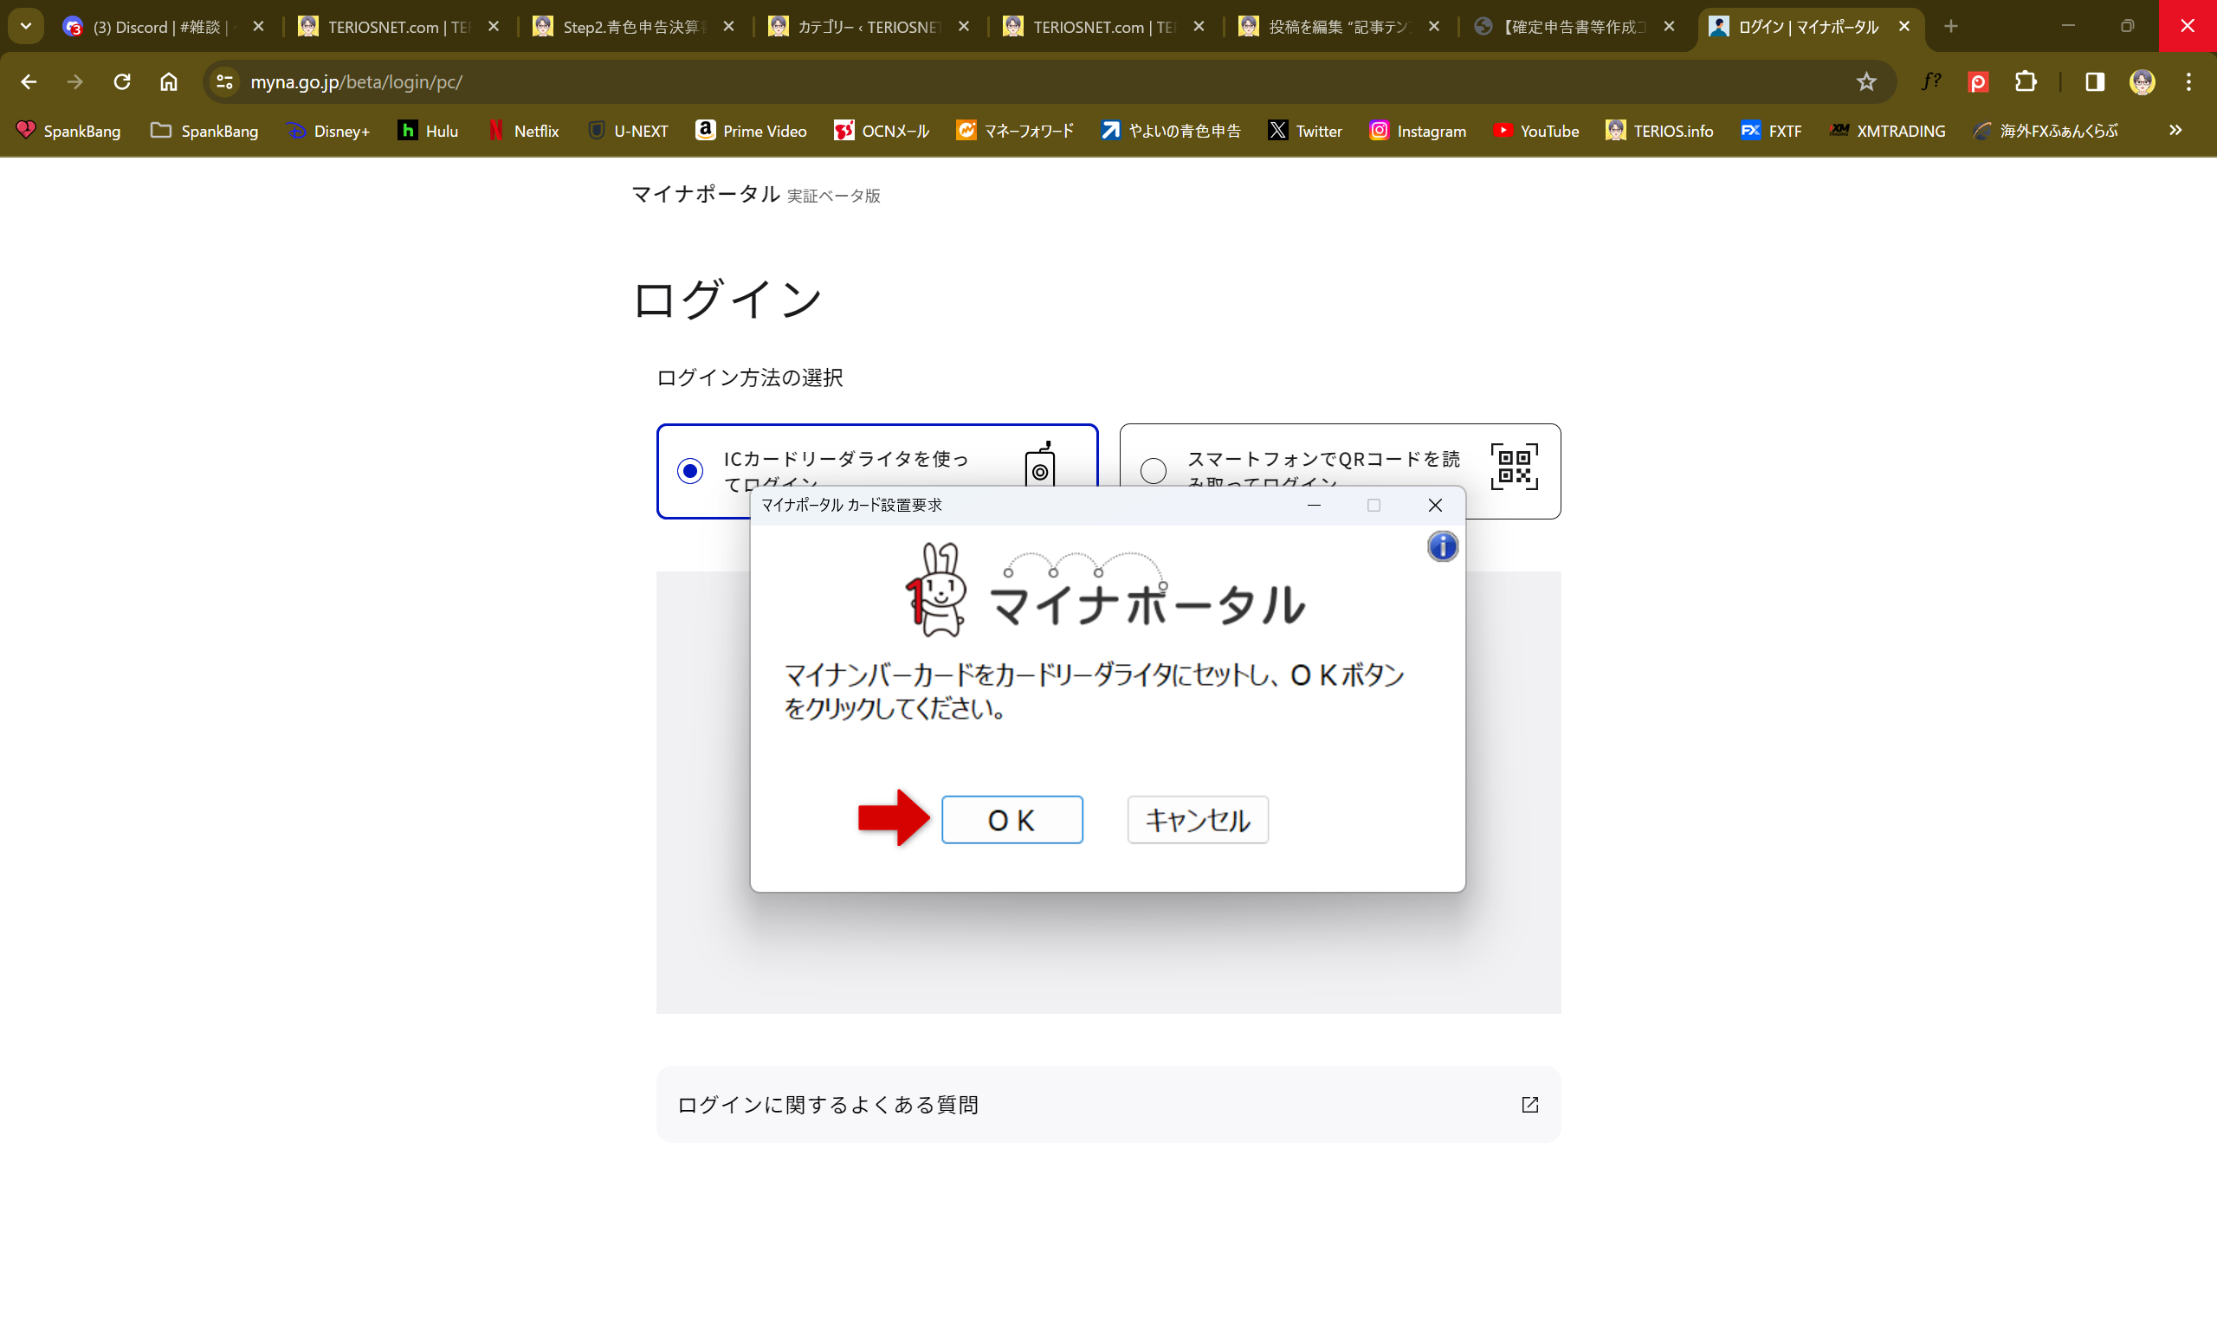The width and height of the screenshot is (2217, 1323).
Task: Click the profile avatar in the toolbar
Action: (2143, 82)
